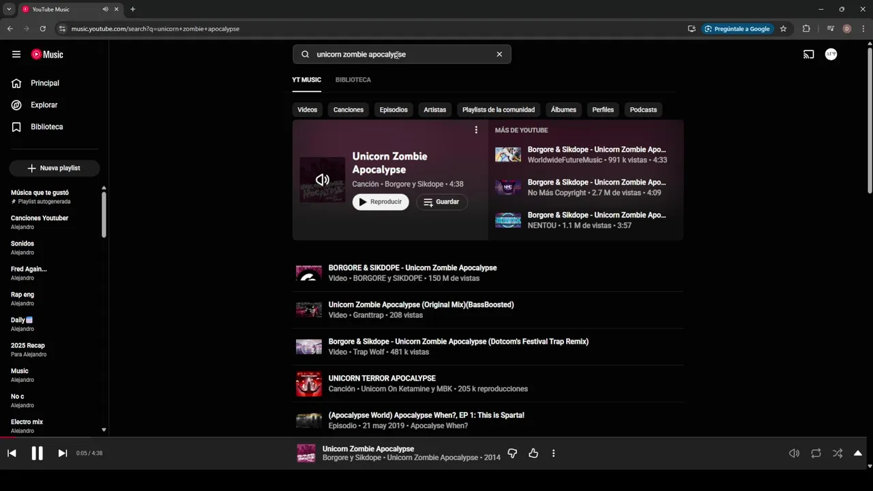Viewport: 873px width, 491px height.
Task: Click the now playing album thumbnail
Action: tap(306, 453)
